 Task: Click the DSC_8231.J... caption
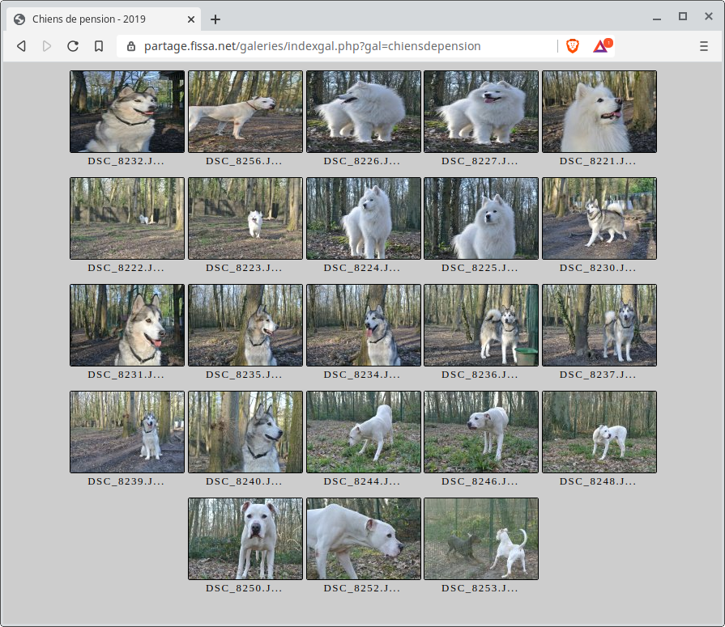click(126, 375)
